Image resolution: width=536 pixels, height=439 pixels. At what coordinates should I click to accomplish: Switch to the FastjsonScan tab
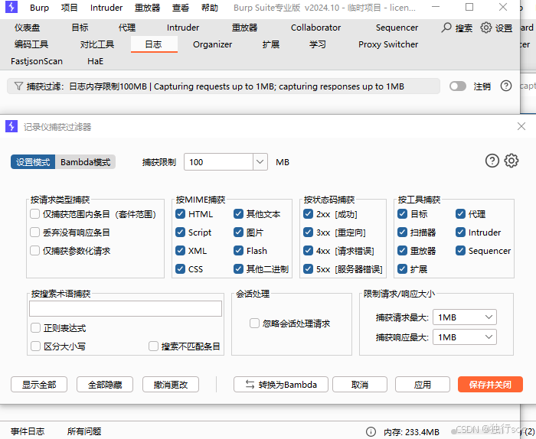pyautogui.click(x=37, y=61)
